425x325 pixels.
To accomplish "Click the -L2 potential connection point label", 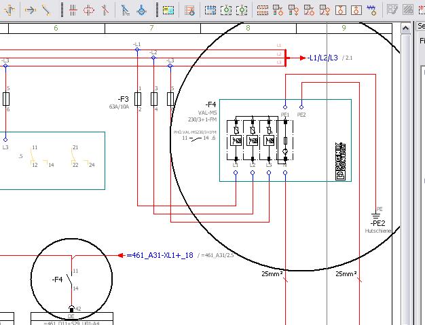I will click(x=153, y=52).
